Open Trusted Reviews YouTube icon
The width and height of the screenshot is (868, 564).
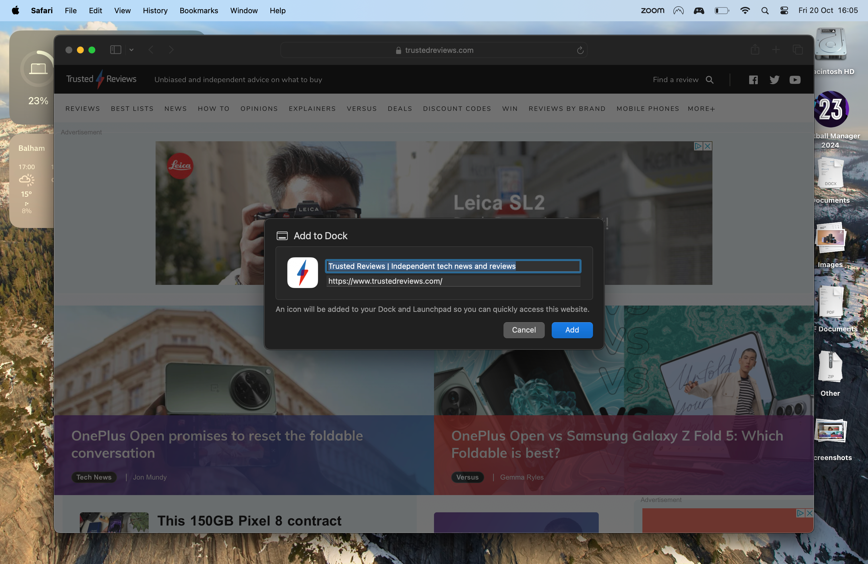click(x=795, y=80)
